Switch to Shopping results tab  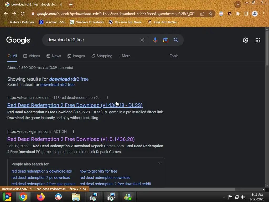(x=102, y=56)
